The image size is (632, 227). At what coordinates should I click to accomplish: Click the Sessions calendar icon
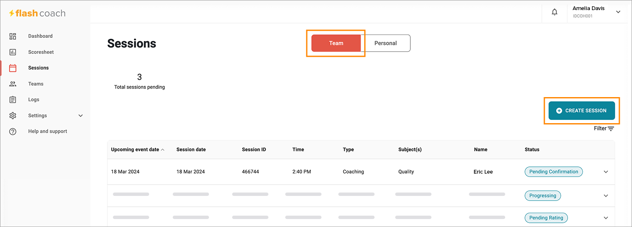13,68
